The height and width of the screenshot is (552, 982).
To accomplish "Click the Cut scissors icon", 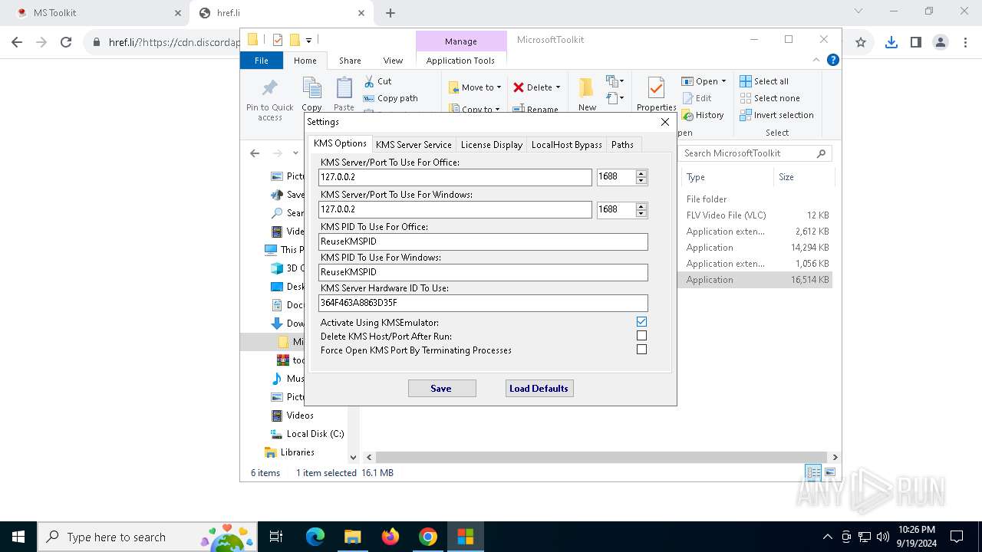I will click(369, 80).
